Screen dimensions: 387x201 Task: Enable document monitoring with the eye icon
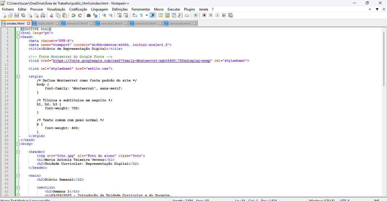tap(196, 15)
